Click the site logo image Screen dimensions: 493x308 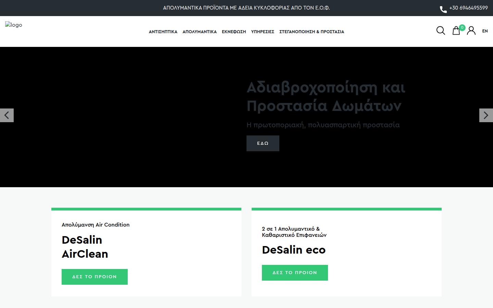tap(14, 25)
